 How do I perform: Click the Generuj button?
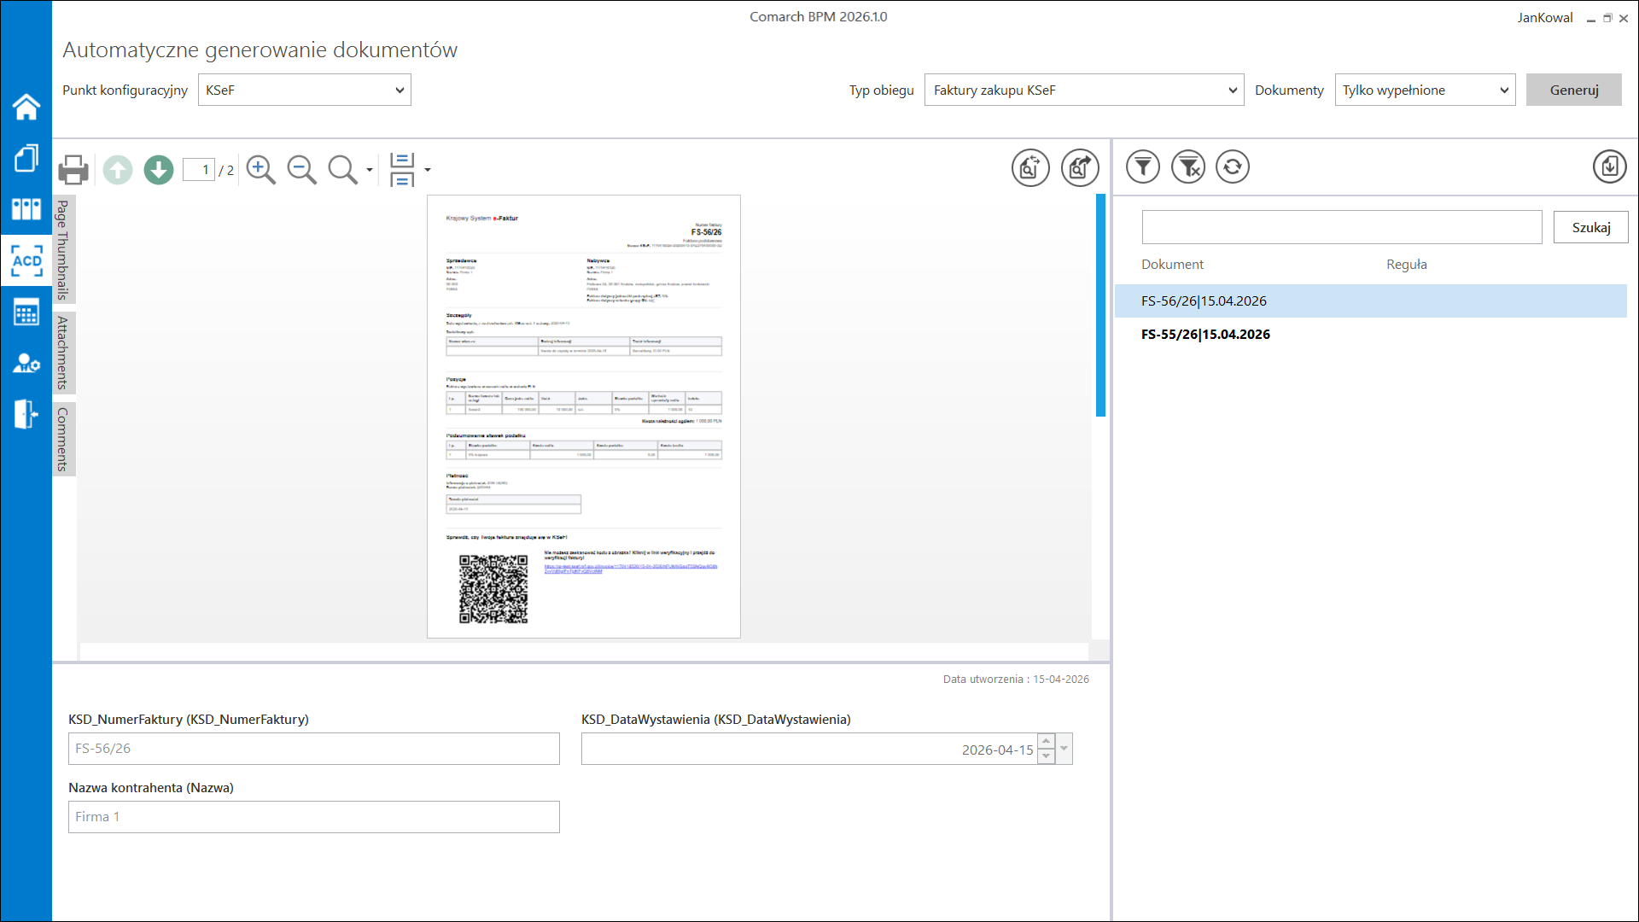(x=1574, y=90)
